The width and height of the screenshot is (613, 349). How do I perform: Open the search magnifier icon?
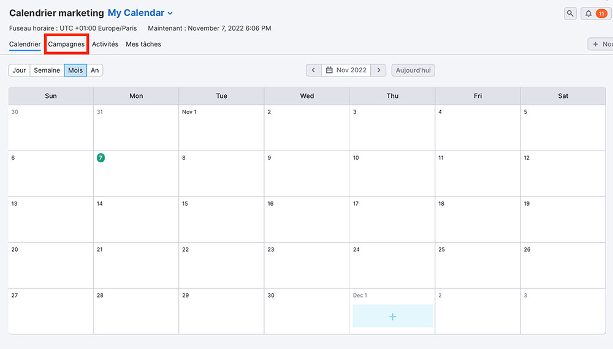tap(570, 13)
